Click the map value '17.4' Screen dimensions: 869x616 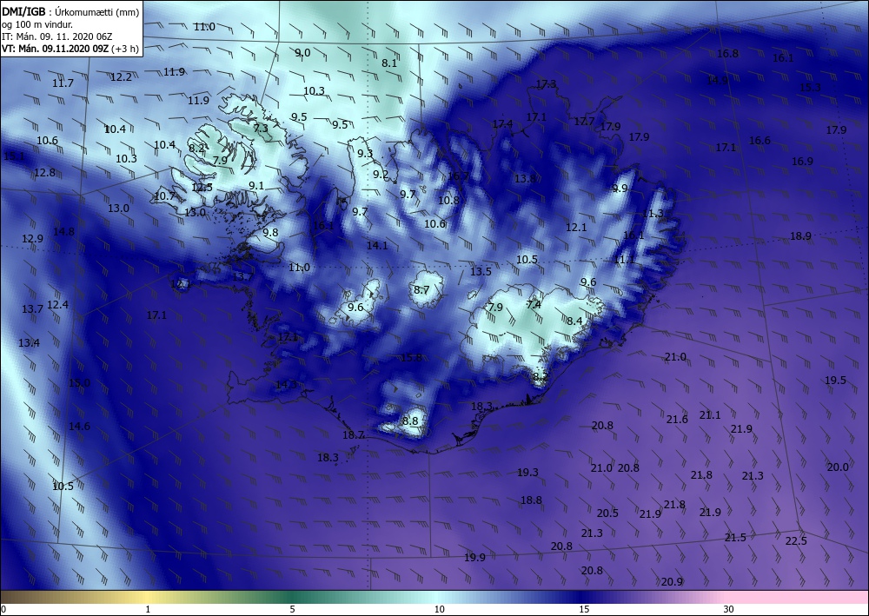coord(502,124)
